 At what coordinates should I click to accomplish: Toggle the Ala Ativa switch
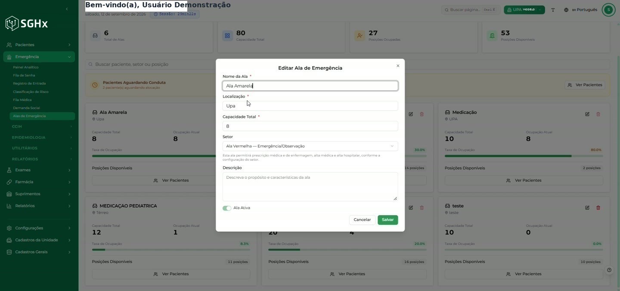coord(227,208)
